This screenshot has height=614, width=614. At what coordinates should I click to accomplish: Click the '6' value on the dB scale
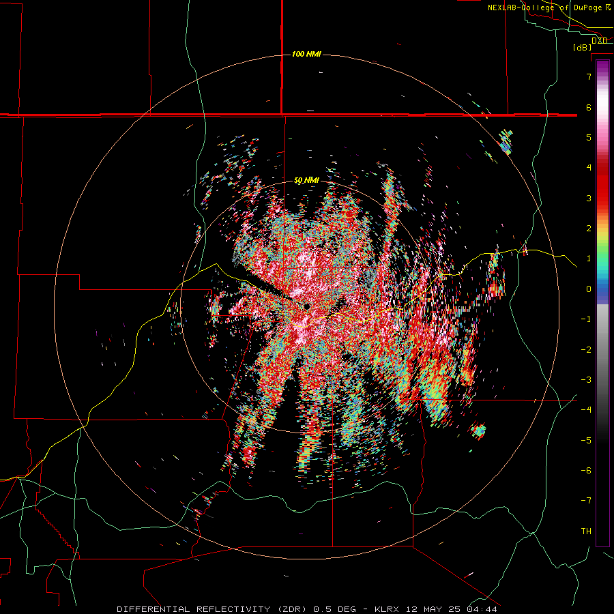click(x=589, y=107)
